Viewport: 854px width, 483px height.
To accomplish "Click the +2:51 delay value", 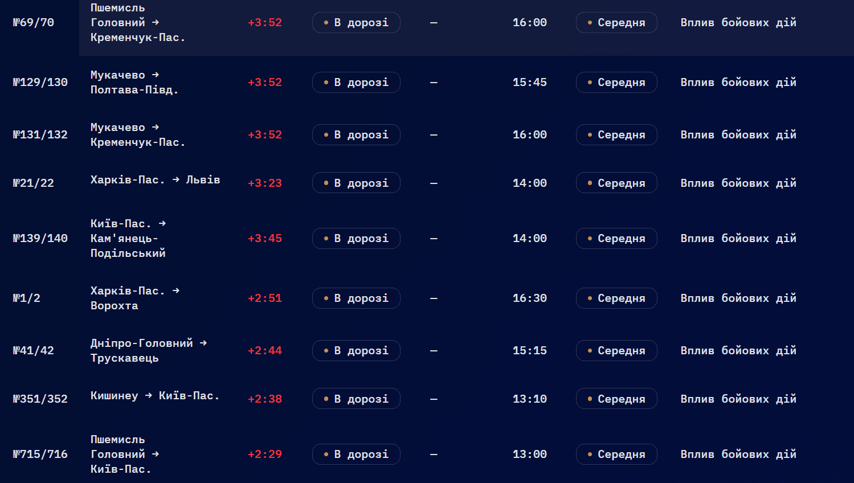I will 265,298.
